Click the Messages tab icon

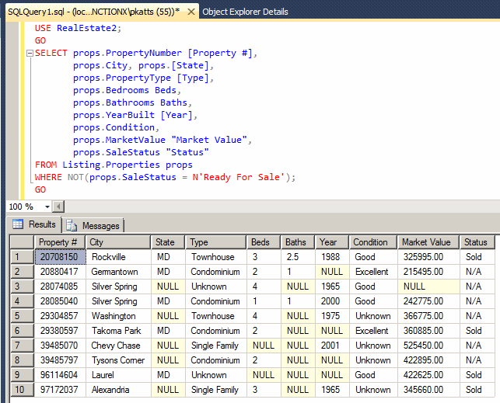tap(72, 226)
